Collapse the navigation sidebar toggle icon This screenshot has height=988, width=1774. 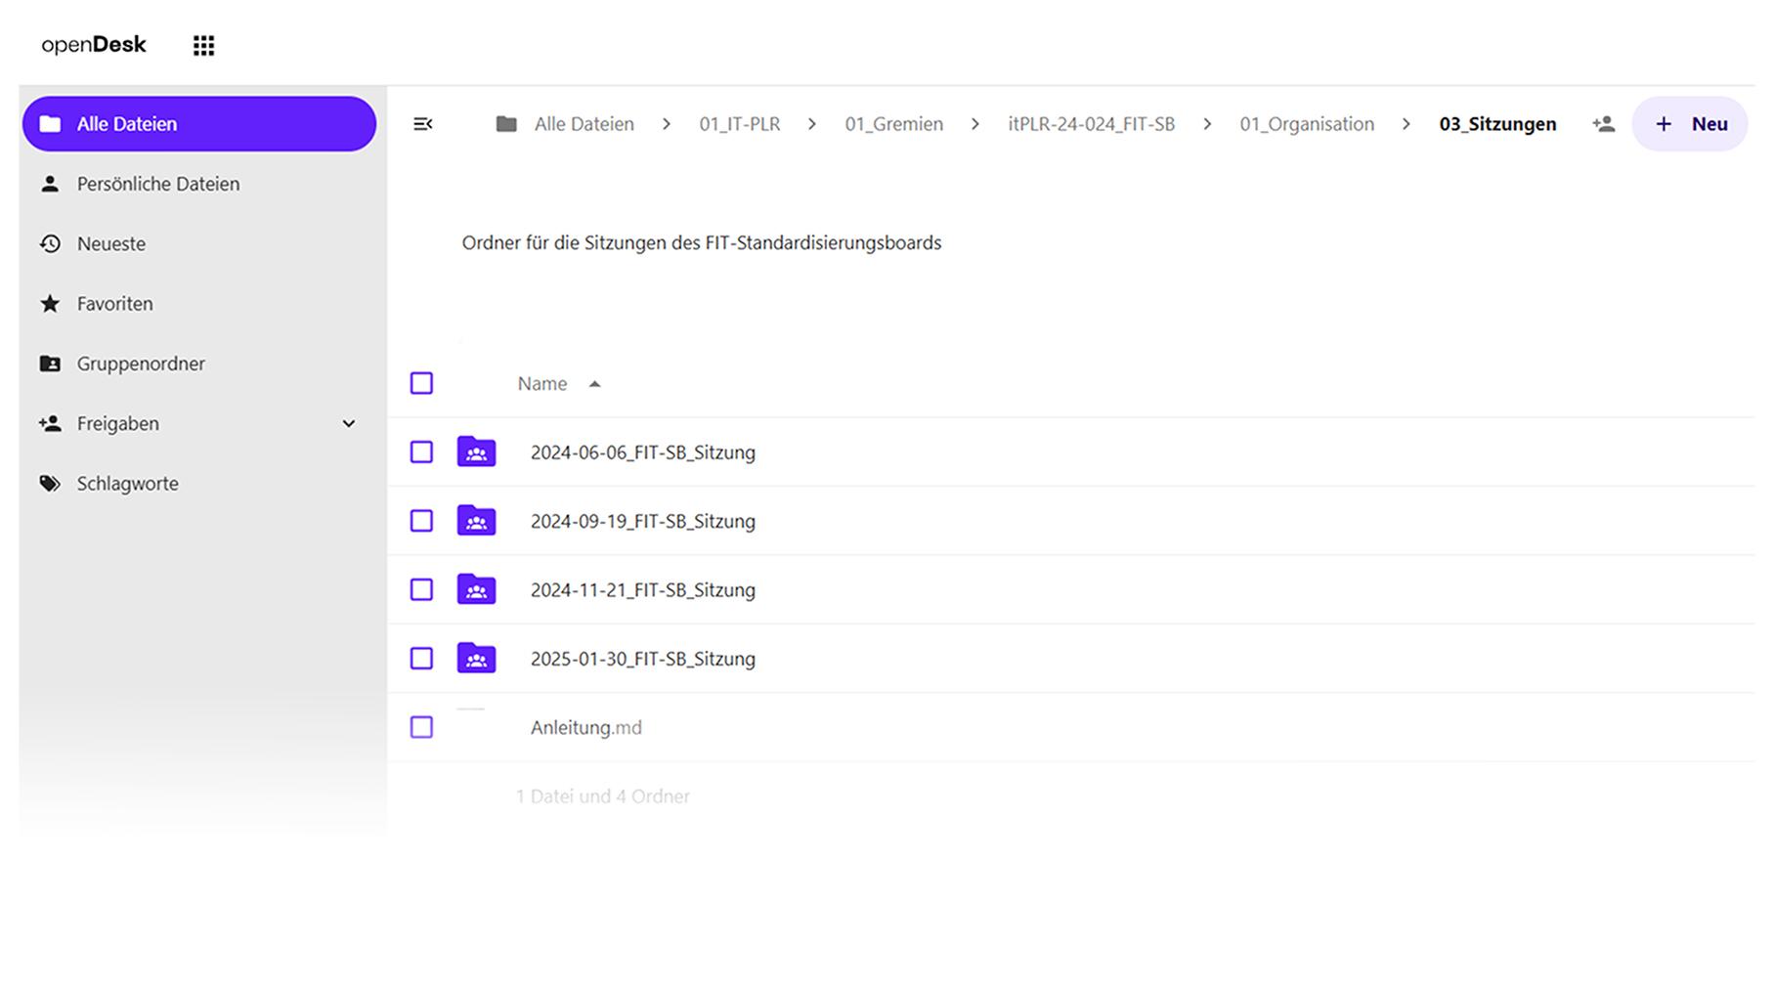pyautogui.click(x=422, y=124)
